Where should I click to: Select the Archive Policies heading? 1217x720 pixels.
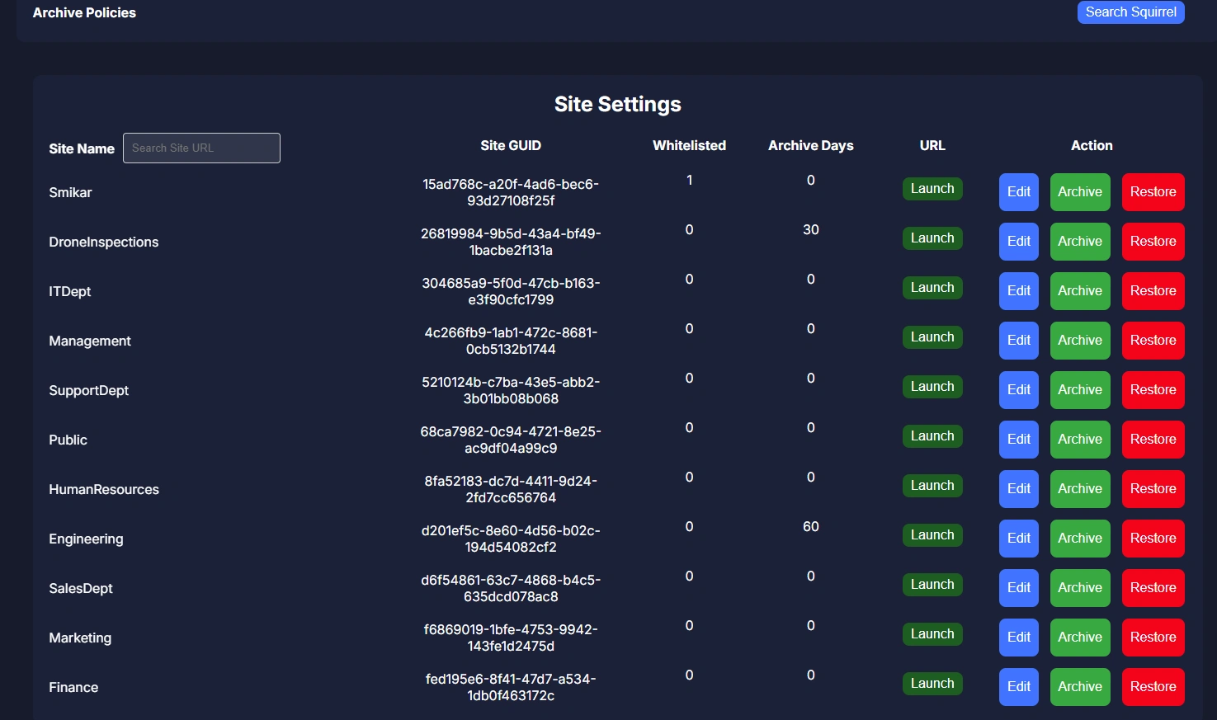tap(84, 13)
